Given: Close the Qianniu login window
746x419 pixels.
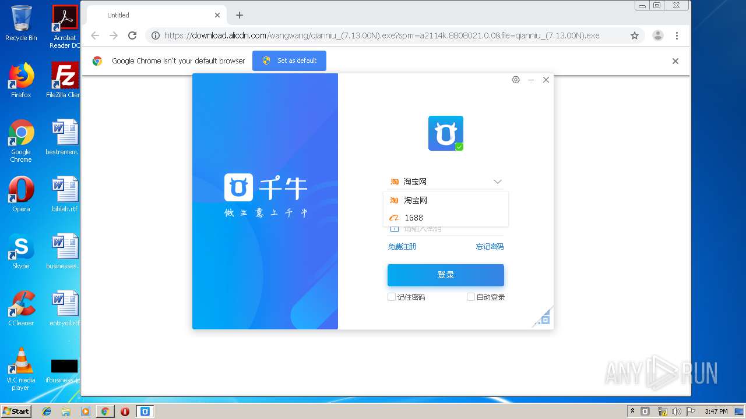Looking at the screenshot, I should pyautogui.click(x=546, y=80).
